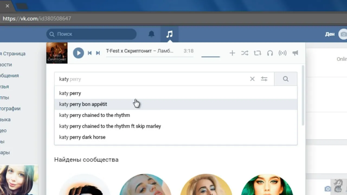Viewport: 347px width, 195px height.
Task: Choose "katy perry chained to the rhythm"
Action: click(176, 115)
